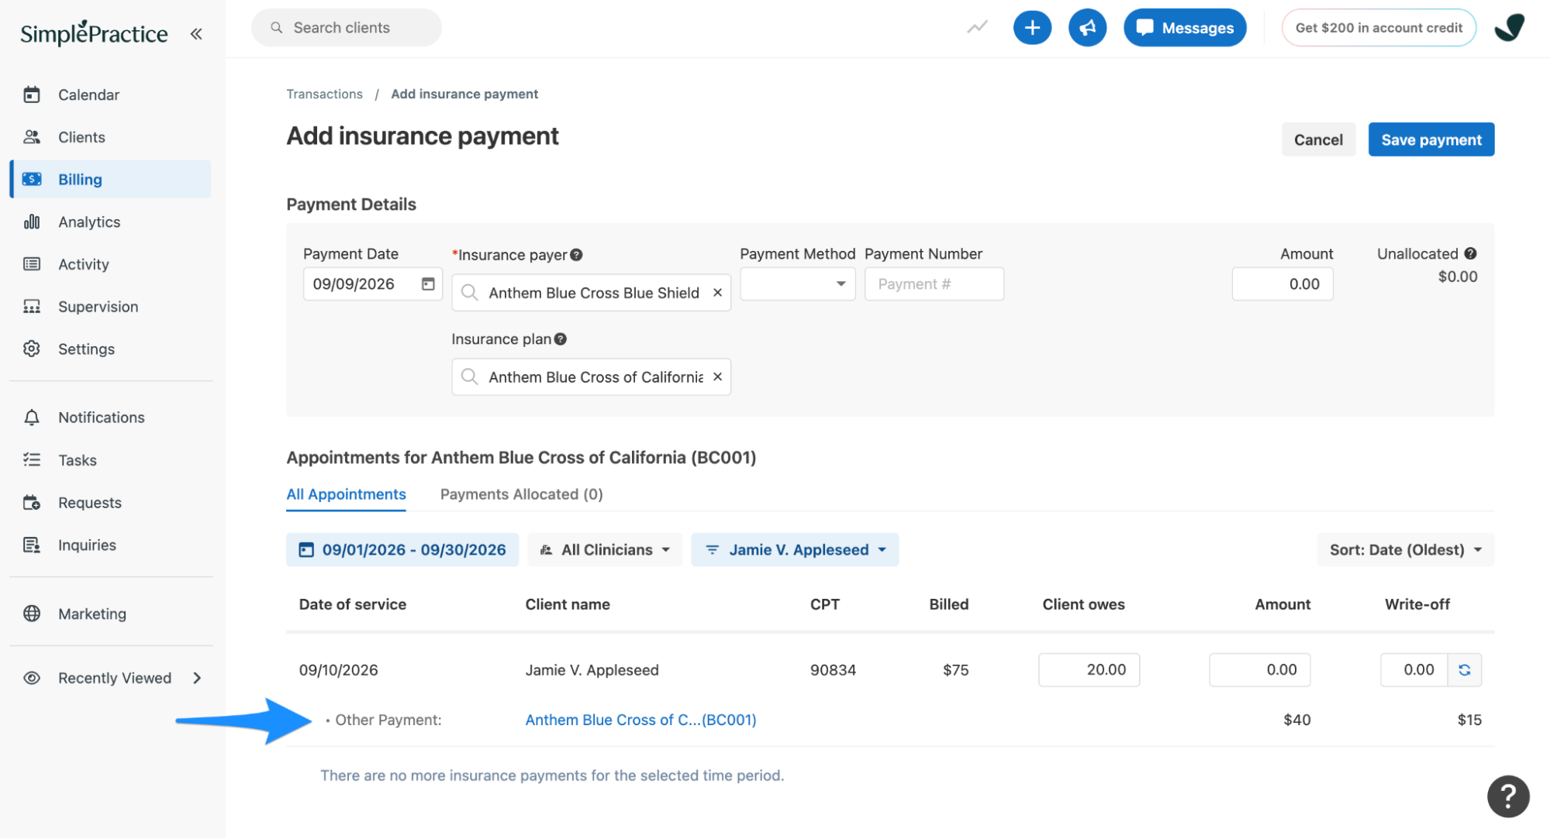
Task: Open Activity in the sidebar
Action: (x=110, y=264)
